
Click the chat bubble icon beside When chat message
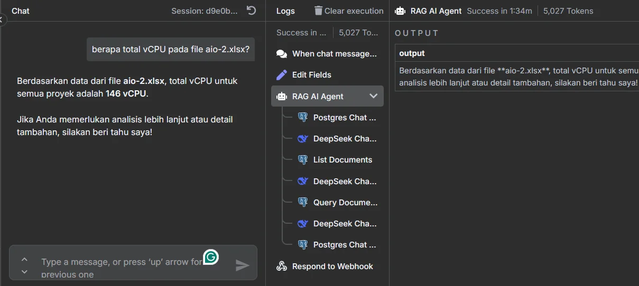pos(282,54)
